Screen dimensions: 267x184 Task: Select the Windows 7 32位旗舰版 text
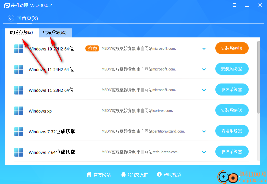(x=52, y=132)
